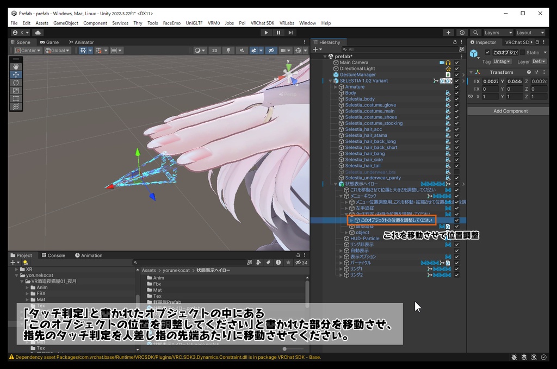
Task: Open the Component menu
Action: (95, 23)
